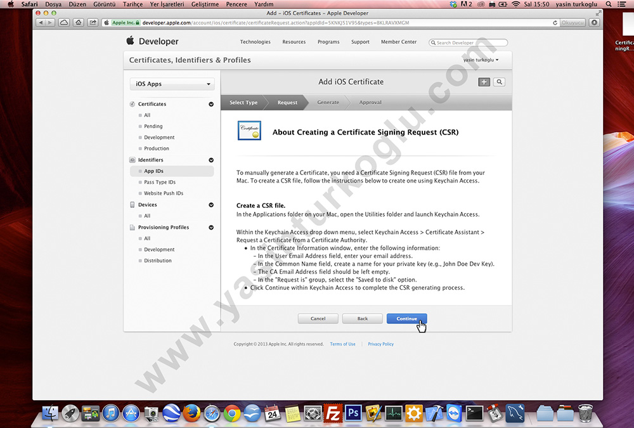
Task: Click the downloads icon in Safari toolbar
Action: coord(595,23)
